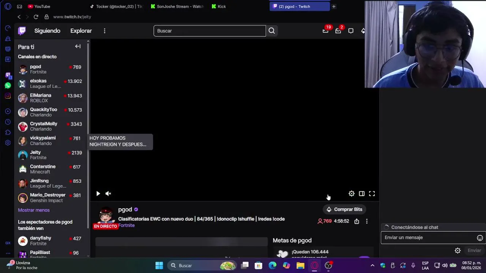Open chat settings gear icon
The image size is (486, 273).
click(458, 251)
